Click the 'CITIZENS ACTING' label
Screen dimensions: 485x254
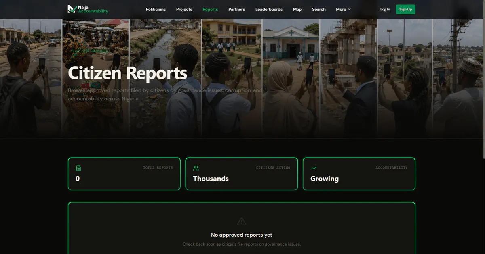click(x=273, y=167)
